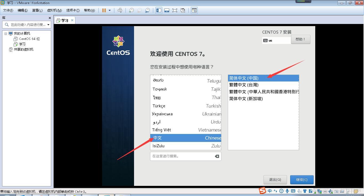Image resolution: width=364 pixels, height=196 pixels.
Task: Click the VM sound card status icon
Action: pyautogui.click(x=330, y=191)
